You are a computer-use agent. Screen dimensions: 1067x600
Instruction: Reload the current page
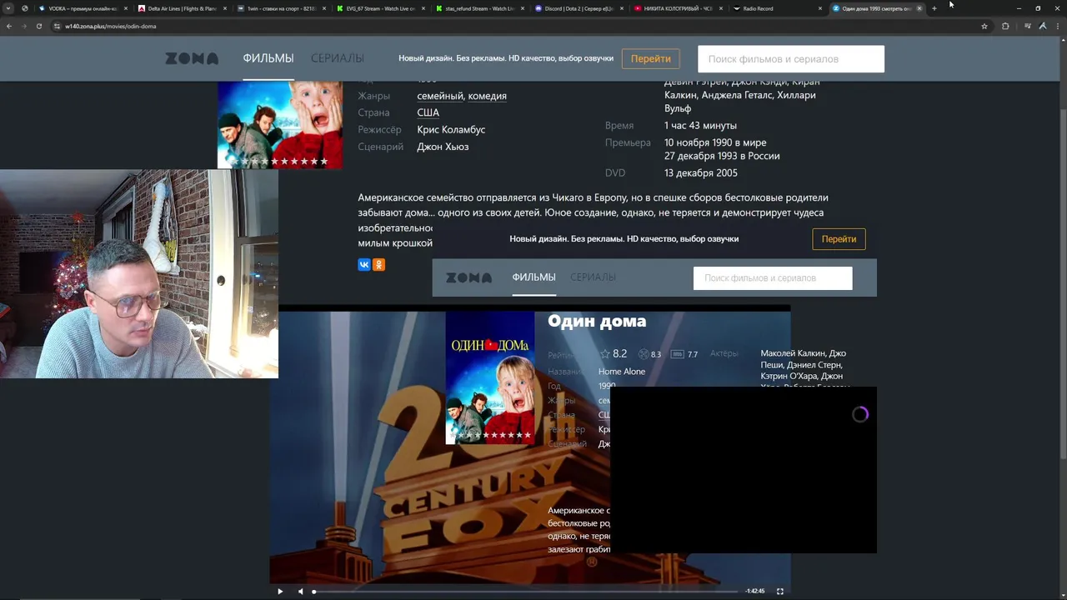pos(39,26)
